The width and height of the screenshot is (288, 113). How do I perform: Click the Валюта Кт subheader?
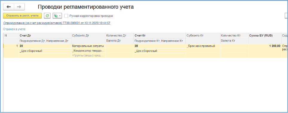pyautogui.click(x=234, y=41)
